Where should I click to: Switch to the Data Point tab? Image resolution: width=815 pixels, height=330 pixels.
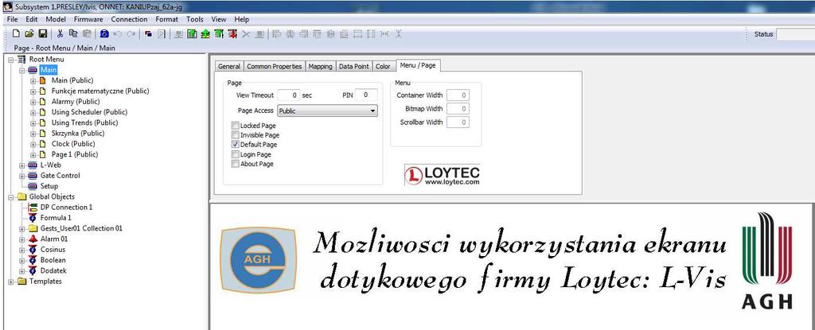click(354, 66)
